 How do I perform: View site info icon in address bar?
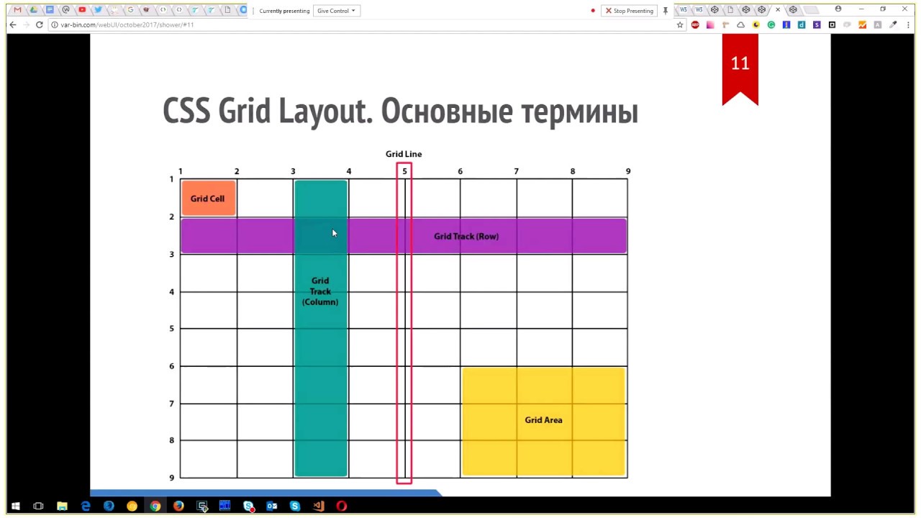[x=54, y=24]
